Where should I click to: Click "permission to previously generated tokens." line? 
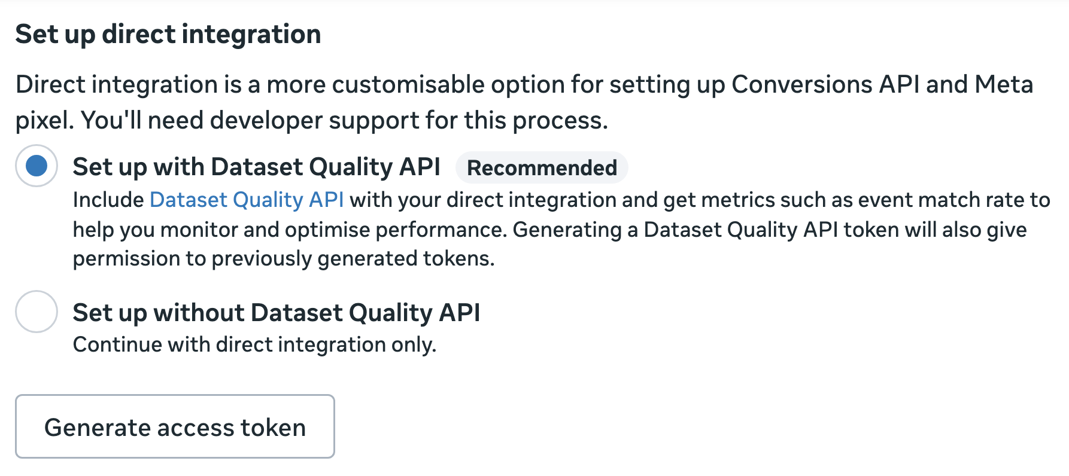click(x=284, y=258)
